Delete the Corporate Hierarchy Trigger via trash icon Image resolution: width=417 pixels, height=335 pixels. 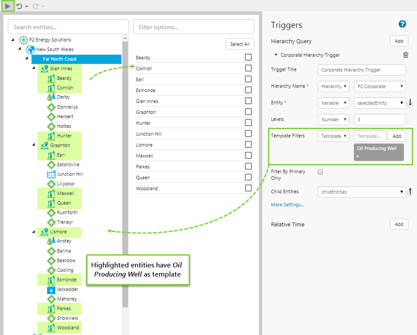pyautogui.click(x=406, y=55)
